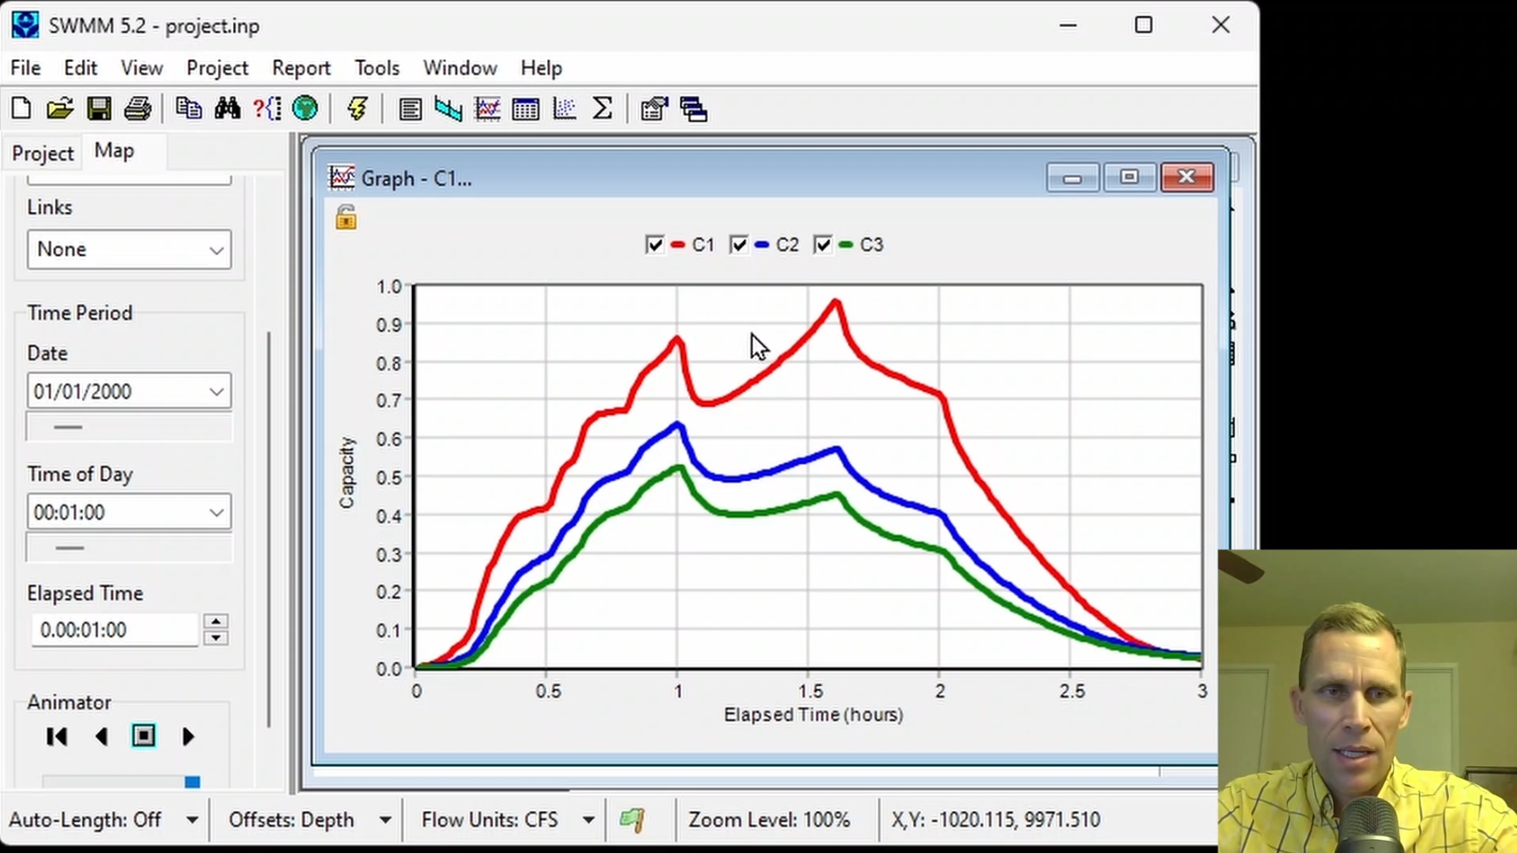Open the Date dropdown showing 01/01/2000
Viewport: 1517px width, 853px height.
[129, 392]
